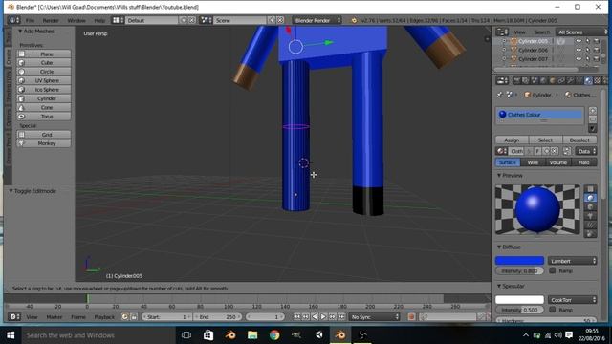Remove the selected material slot
The width and height of the screenshot is (612, 344).
coord(593,119)
